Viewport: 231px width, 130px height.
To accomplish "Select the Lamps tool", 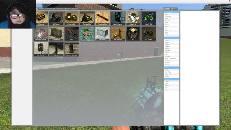I will (172, 52).
